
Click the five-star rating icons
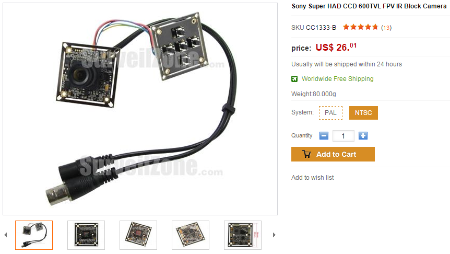click(x=360, y=27)
